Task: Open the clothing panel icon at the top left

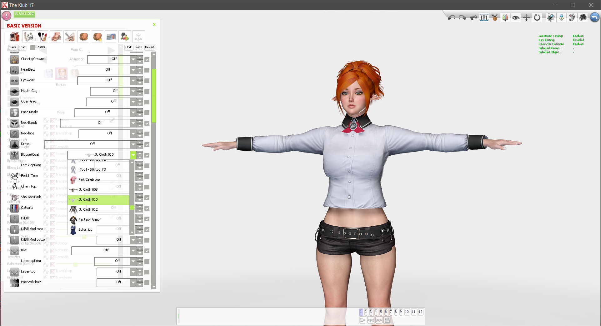Action: [15, 37]
